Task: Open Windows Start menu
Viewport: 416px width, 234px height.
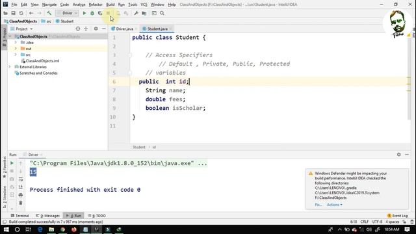Action: point(6,229)
